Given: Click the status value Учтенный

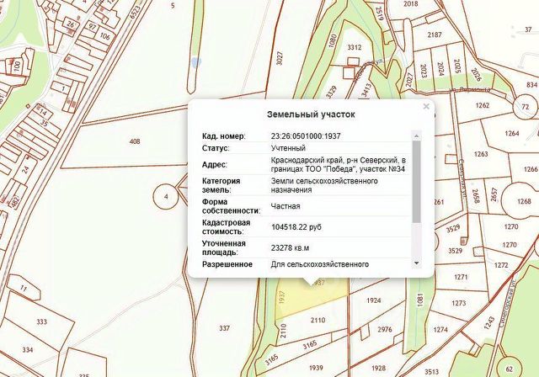Looking at the screenshot, I should (288, 148).
